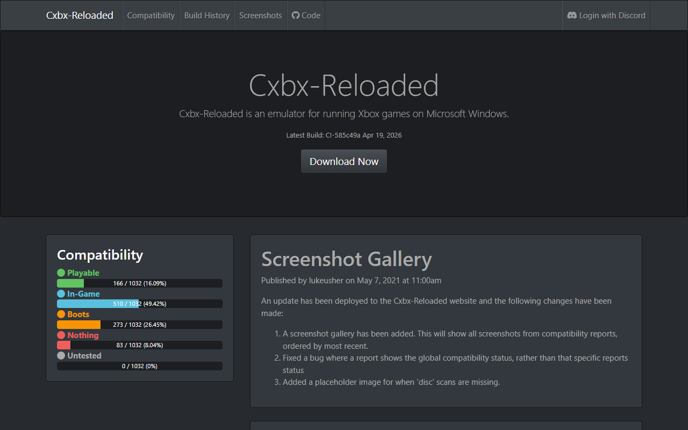688x430 pixels.
Task: Click the Published by lukeusher line
Action: click(x=352, y=280)
